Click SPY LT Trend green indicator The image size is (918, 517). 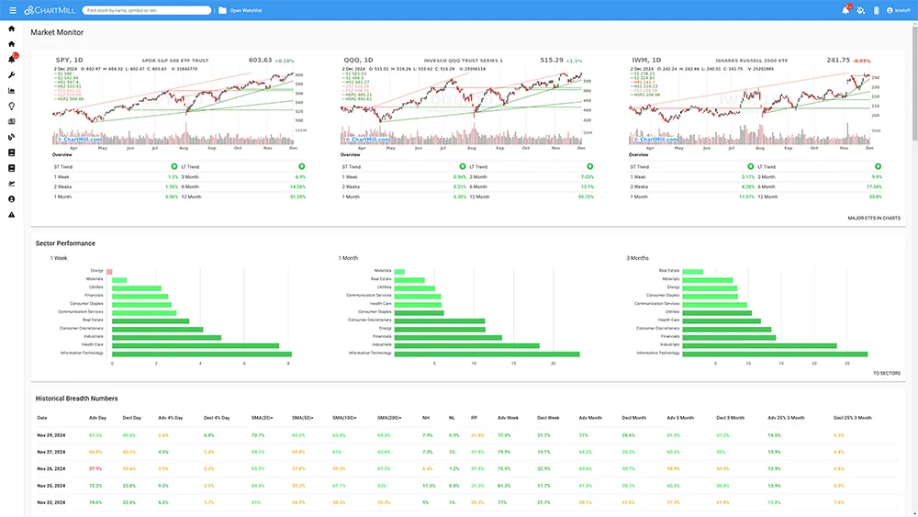click(x=301, y=167)
